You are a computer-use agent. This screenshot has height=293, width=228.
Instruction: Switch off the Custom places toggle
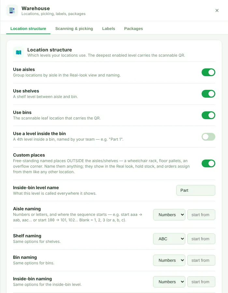(208, 163)
